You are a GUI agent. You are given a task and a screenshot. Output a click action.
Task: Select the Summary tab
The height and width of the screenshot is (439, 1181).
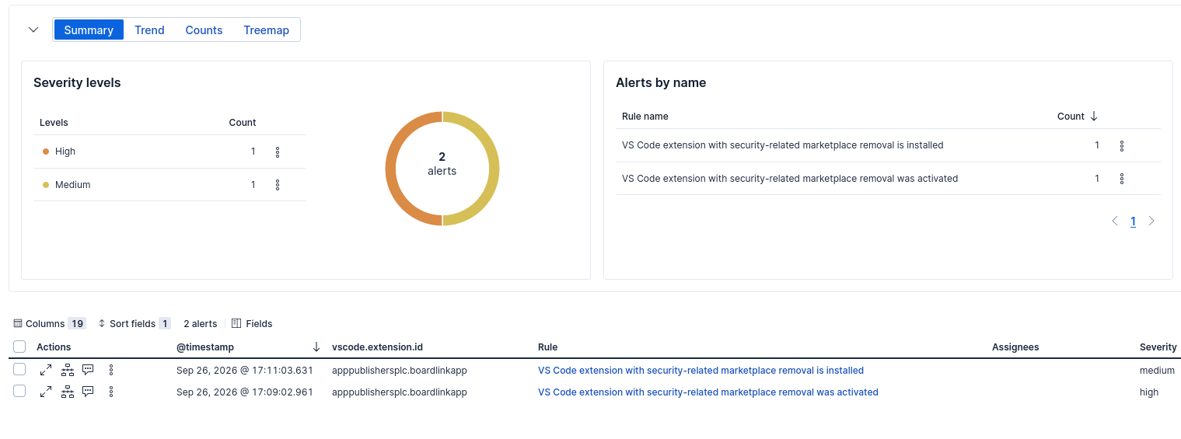(x=89, y=30)
